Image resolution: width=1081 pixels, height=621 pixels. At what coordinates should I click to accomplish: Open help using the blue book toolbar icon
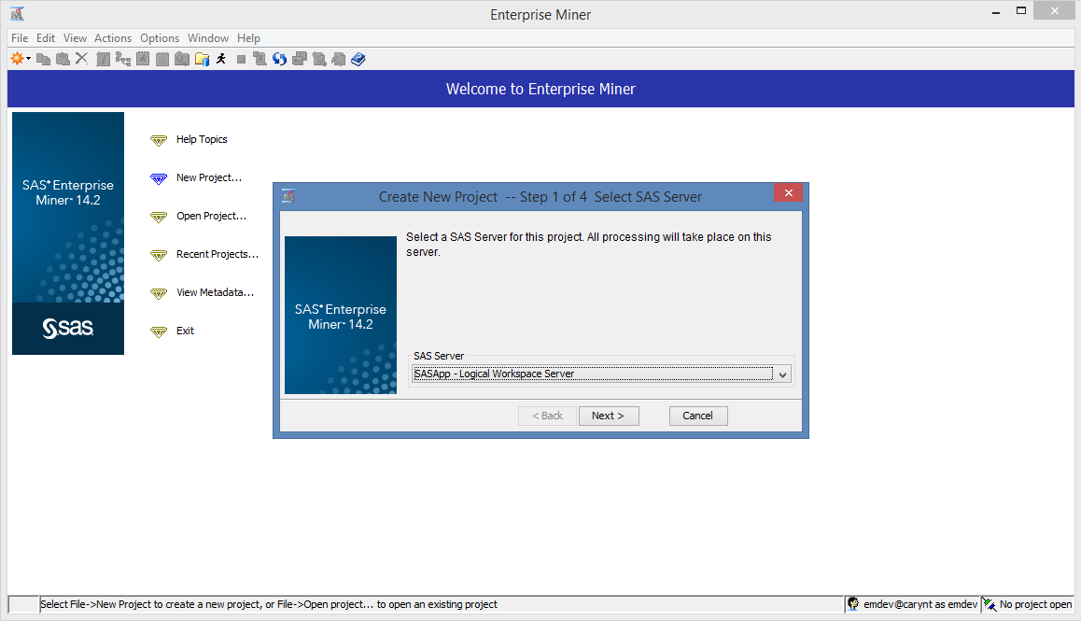tap(358, 58)
